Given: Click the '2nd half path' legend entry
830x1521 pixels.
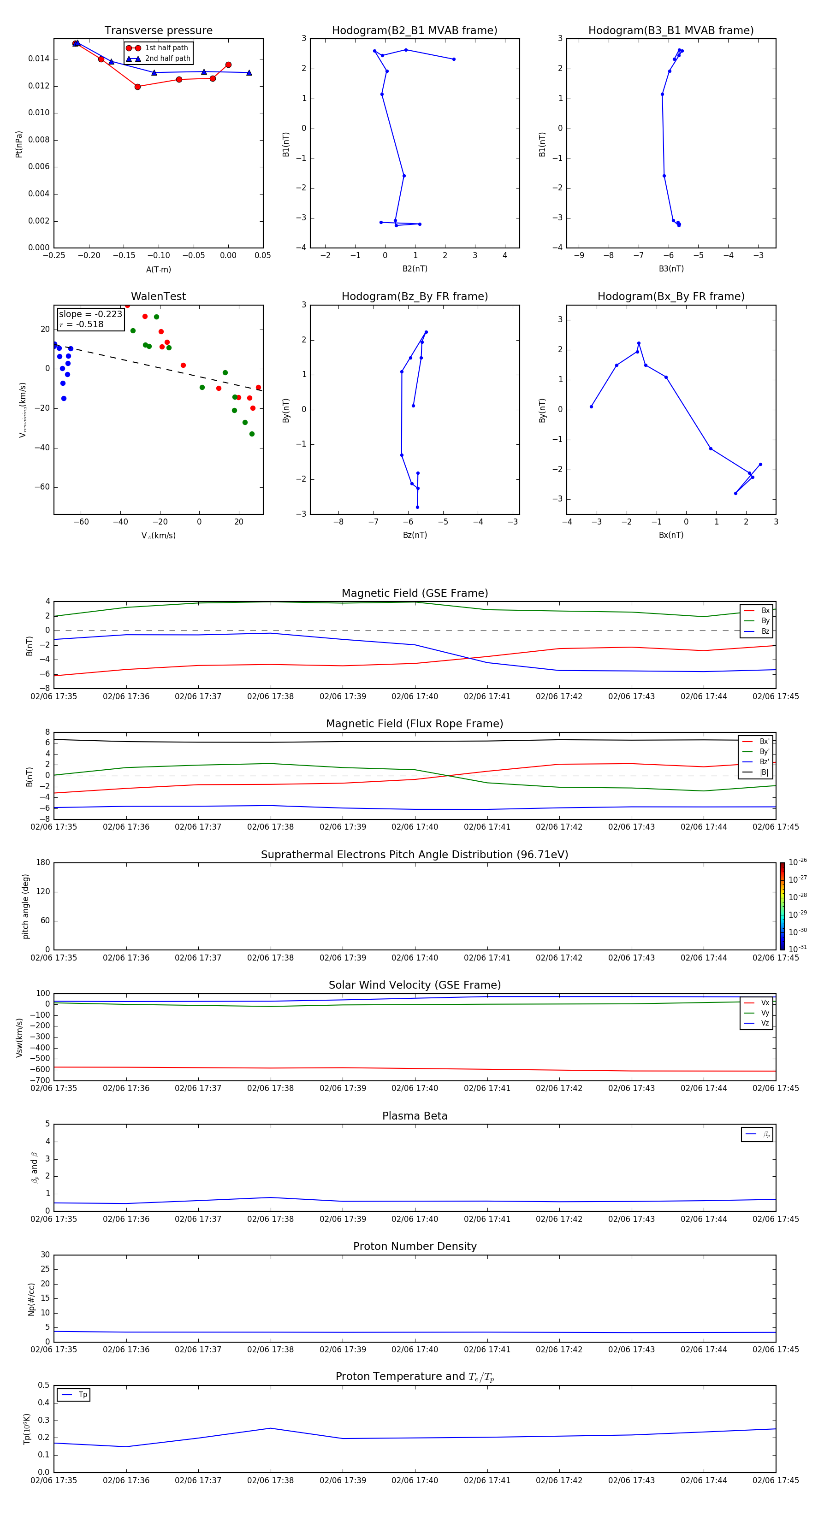Looking at the screenshot, I should [158, 59].
